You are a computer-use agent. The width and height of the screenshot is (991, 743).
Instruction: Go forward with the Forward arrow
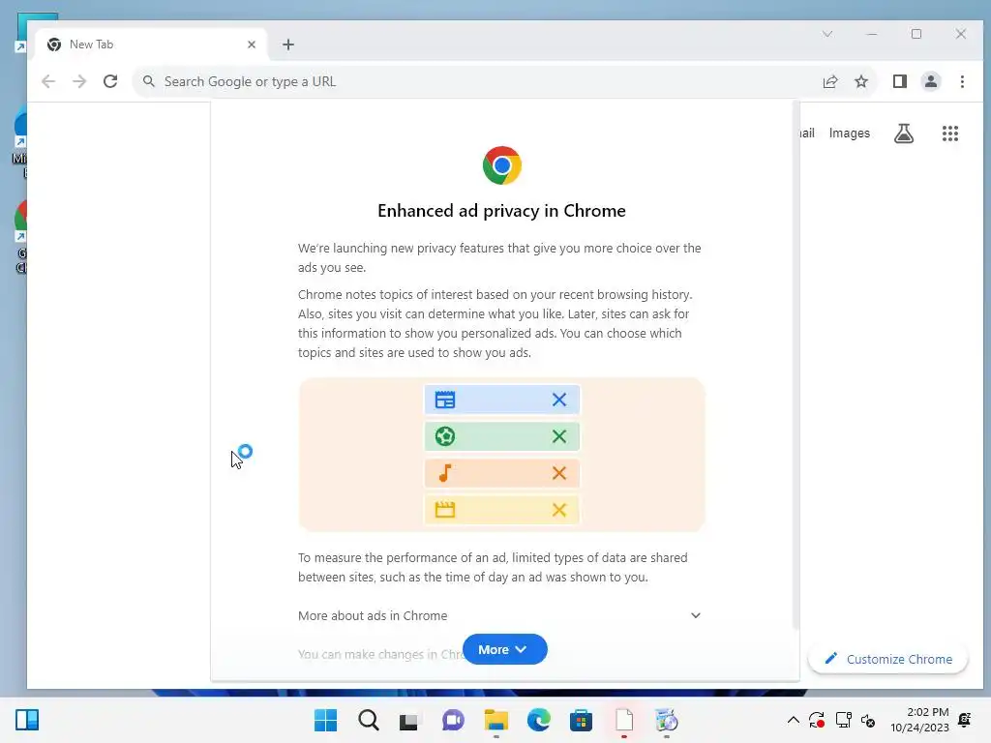point(79,81)
